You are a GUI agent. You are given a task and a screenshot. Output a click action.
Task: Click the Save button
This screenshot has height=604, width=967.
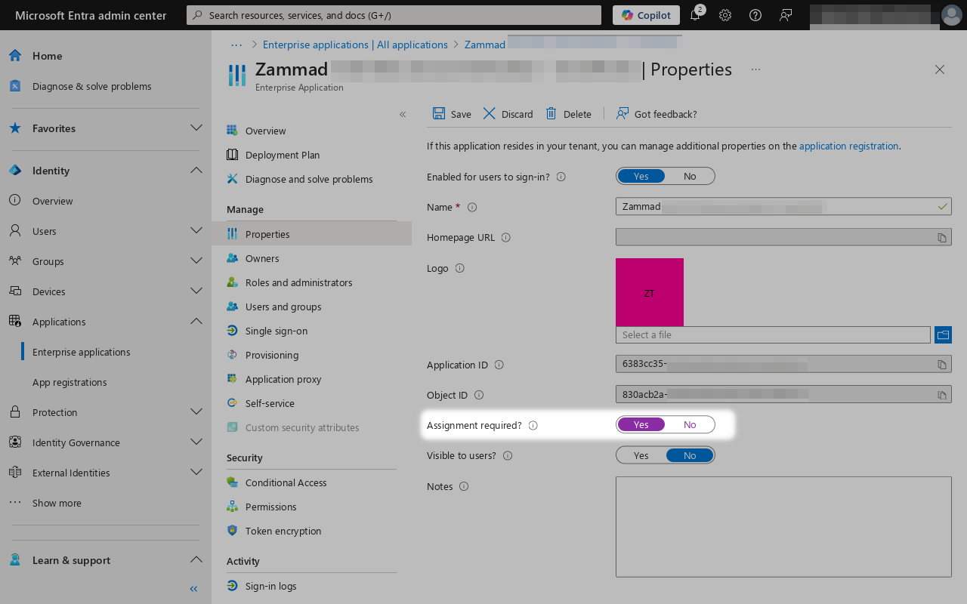point(452,114)
